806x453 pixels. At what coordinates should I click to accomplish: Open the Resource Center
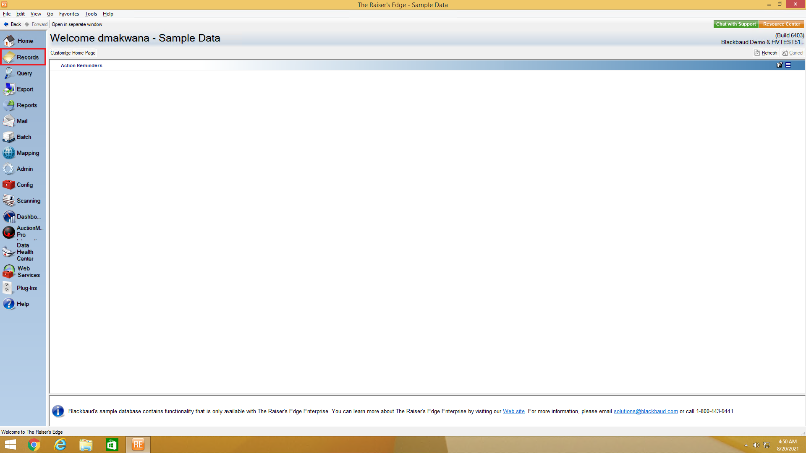click(x=781, y=24)
